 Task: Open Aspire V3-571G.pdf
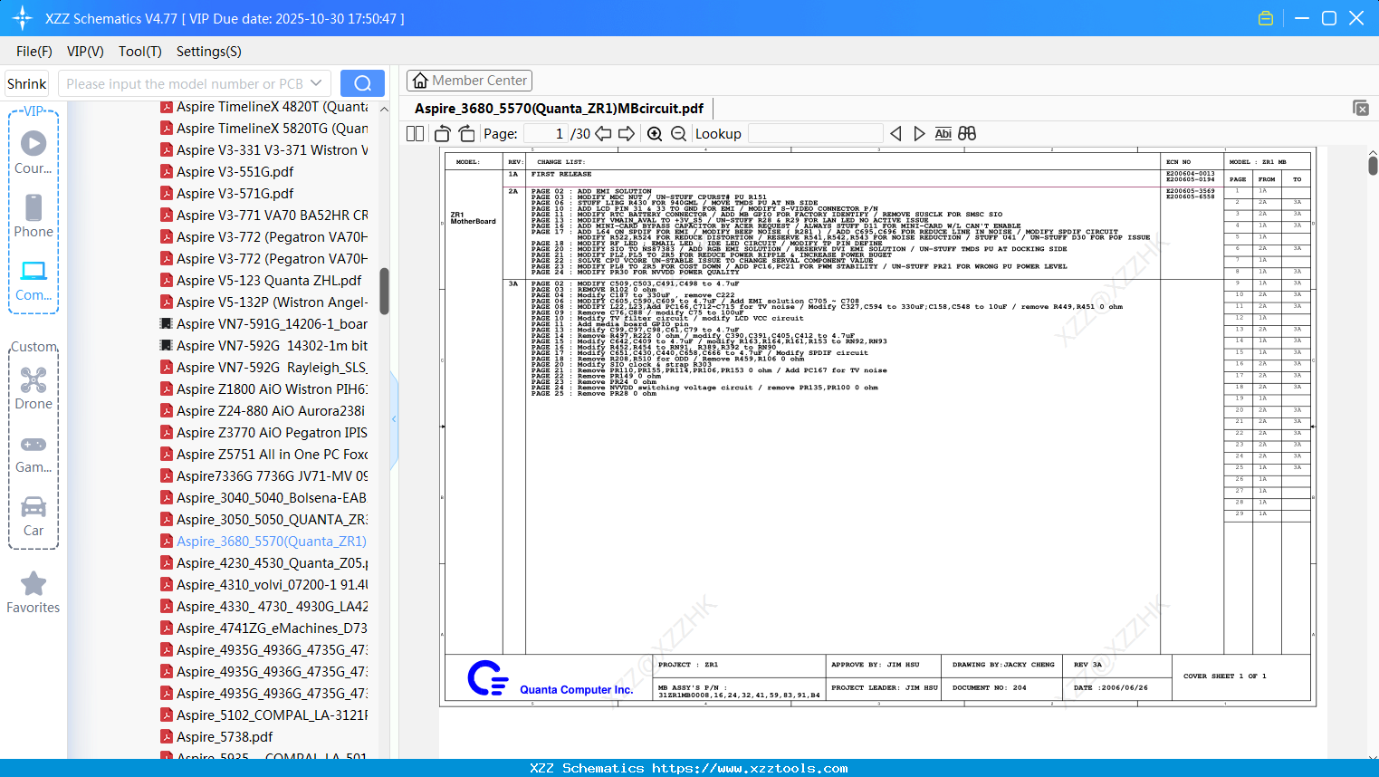pyautogui.click(x=227, y=194)
